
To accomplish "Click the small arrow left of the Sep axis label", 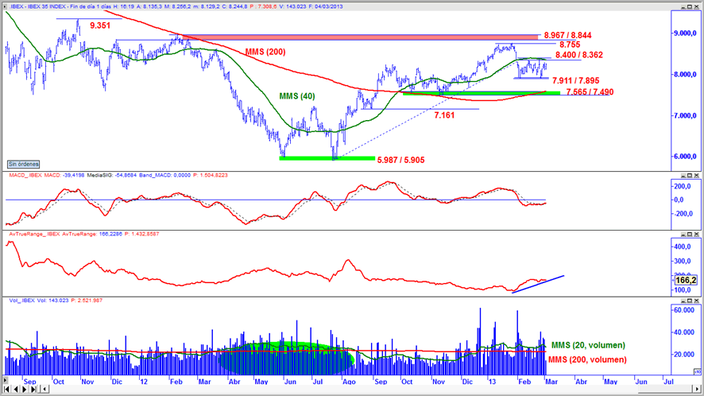I will [6, 380].
